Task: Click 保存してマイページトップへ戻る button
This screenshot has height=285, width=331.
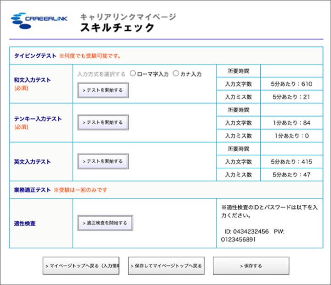Action: click(x=166, y=266)
